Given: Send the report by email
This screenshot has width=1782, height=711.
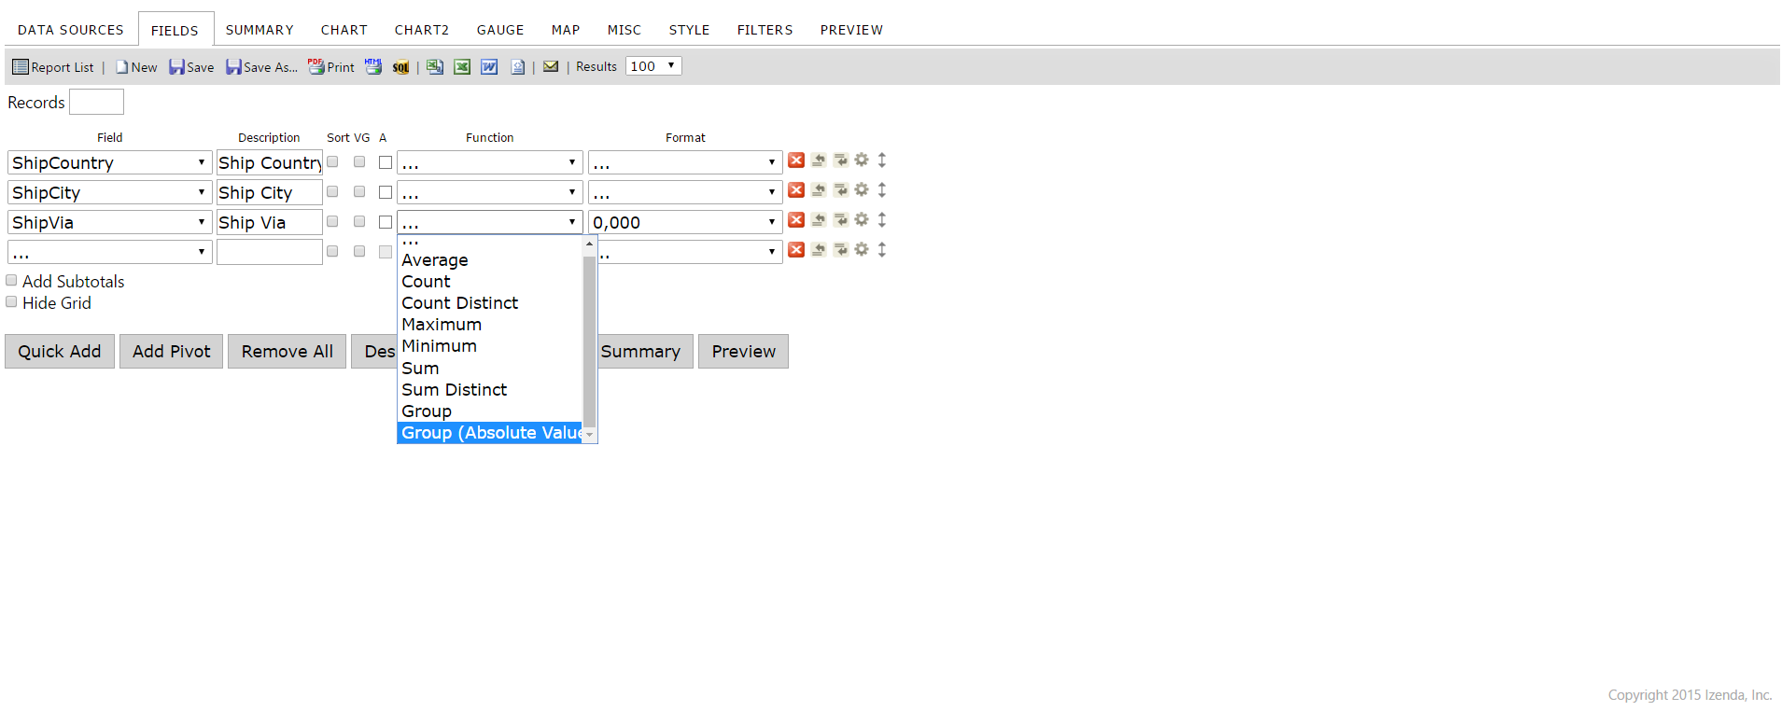Looking at the screenshot, I should click(x=551, y=67).
